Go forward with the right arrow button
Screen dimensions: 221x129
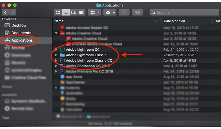coord(13,12)
